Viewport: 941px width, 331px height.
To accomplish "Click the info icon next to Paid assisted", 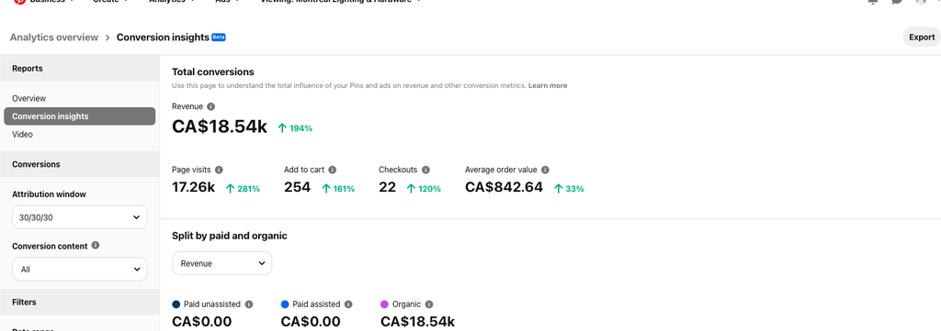I will [x=348, y=304].
